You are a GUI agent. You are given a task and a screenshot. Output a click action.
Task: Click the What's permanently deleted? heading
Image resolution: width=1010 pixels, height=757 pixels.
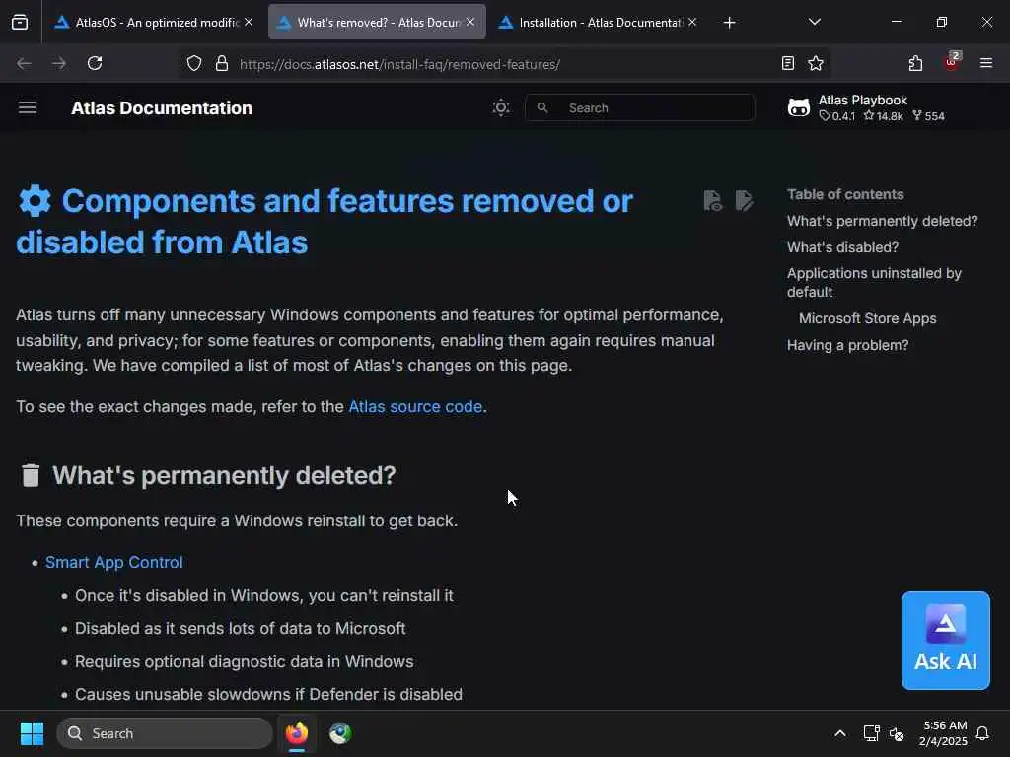(224, 476)
